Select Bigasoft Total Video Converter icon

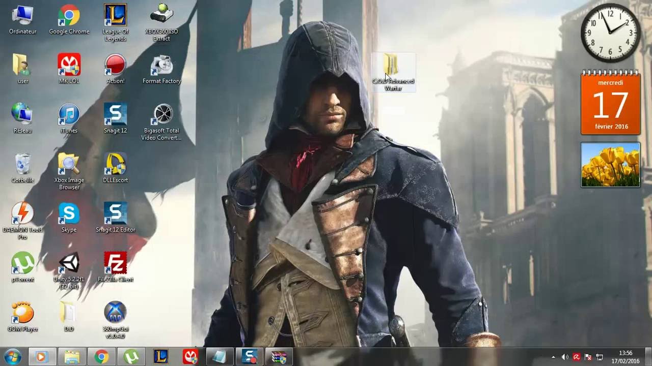[161, 123]
